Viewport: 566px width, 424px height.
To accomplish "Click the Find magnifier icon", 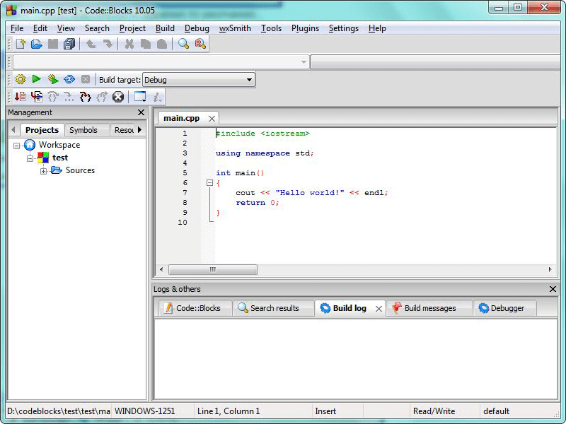I will (183, 44).
